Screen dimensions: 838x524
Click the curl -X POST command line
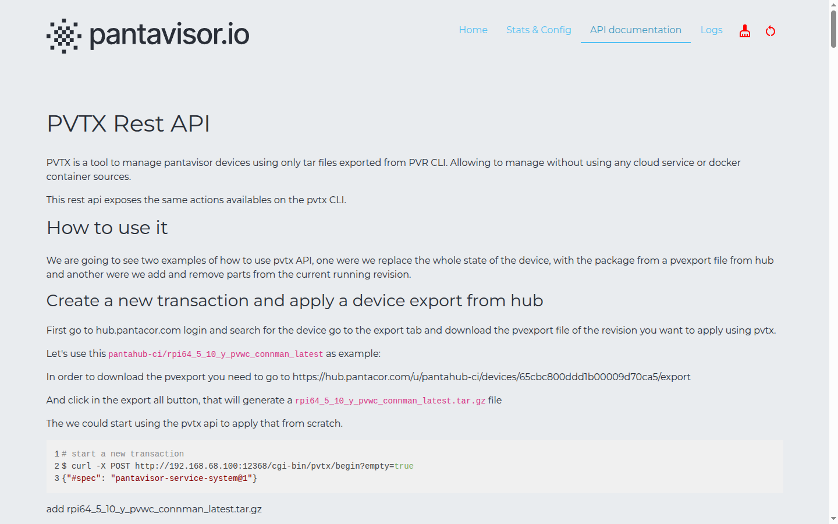[237, 466]
